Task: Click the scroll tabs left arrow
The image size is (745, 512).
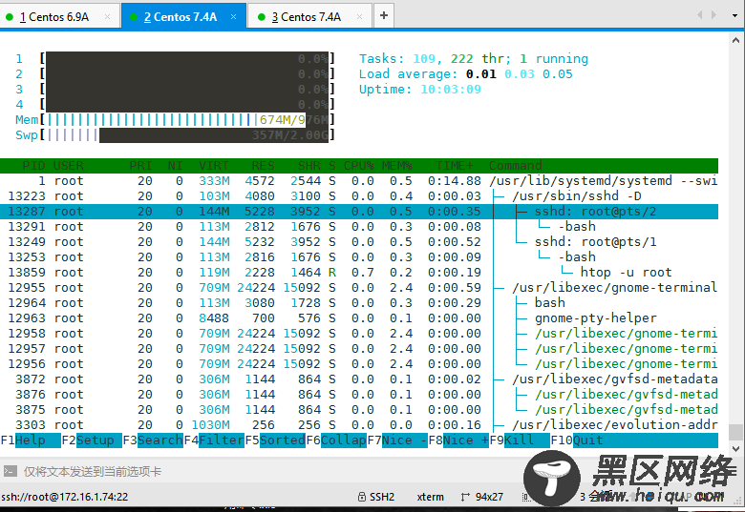Action: point(699,15)
